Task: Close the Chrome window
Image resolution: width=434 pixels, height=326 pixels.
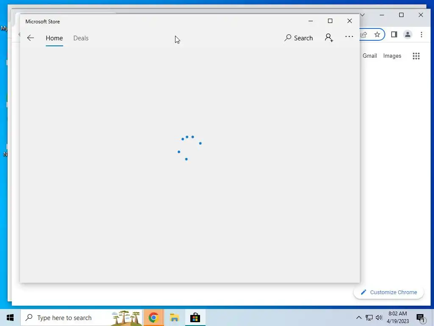Action: coord(421,15)
